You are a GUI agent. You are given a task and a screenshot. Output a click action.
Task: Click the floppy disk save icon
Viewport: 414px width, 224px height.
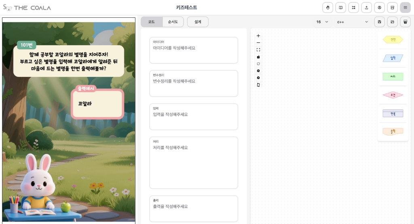pos(379,22)
